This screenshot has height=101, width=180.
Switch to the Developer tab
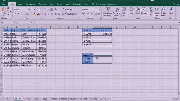tap(77, 4)
